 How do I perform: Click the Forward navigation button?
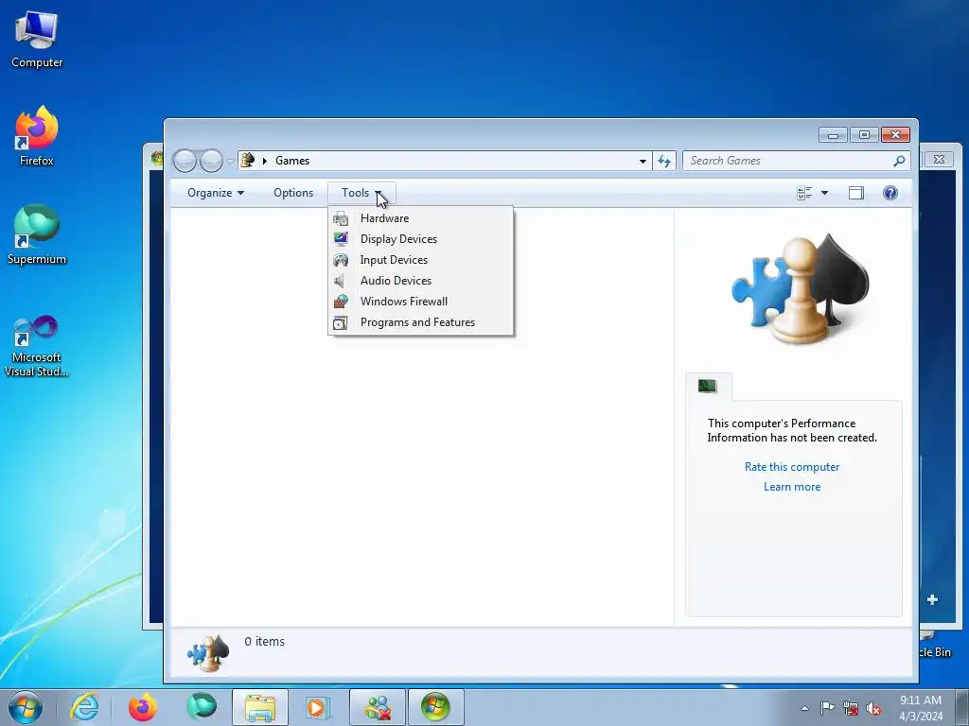211,161
